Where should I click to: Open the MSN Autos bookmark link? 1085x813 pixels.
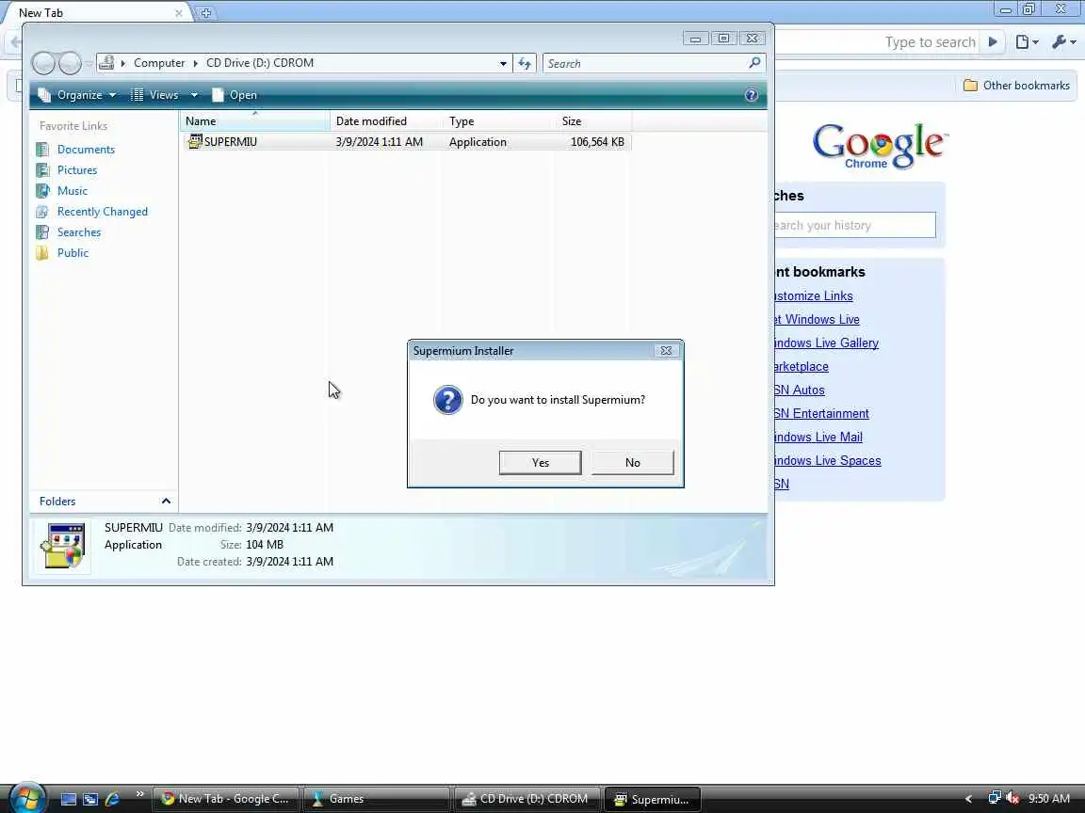pyautogui.click(x=800, y=390)
